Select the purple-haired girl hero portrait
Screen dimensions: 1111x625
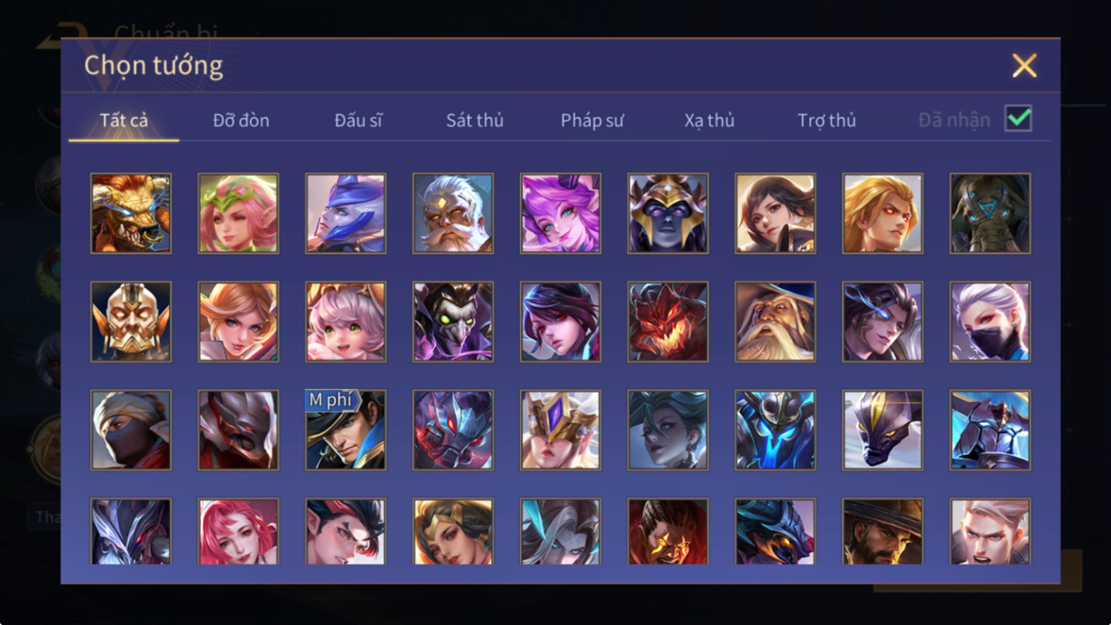tap(560, 213)
